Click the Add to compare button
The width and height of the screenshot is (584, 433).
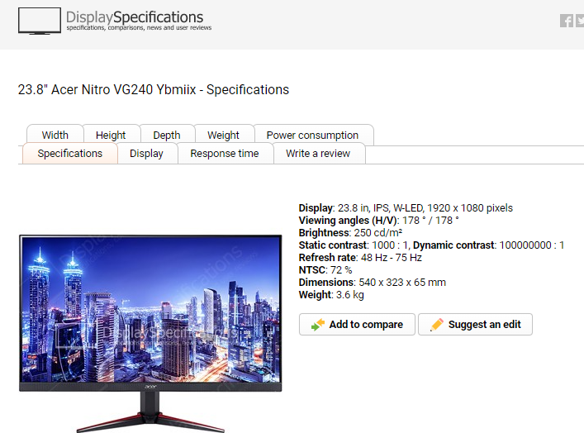tap(357, 325)
